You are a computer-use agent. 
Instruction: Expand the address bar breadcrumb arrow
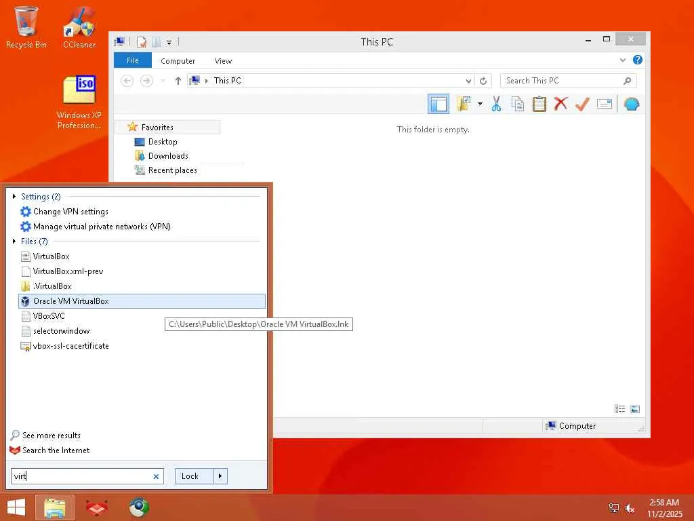pos(206,81)
